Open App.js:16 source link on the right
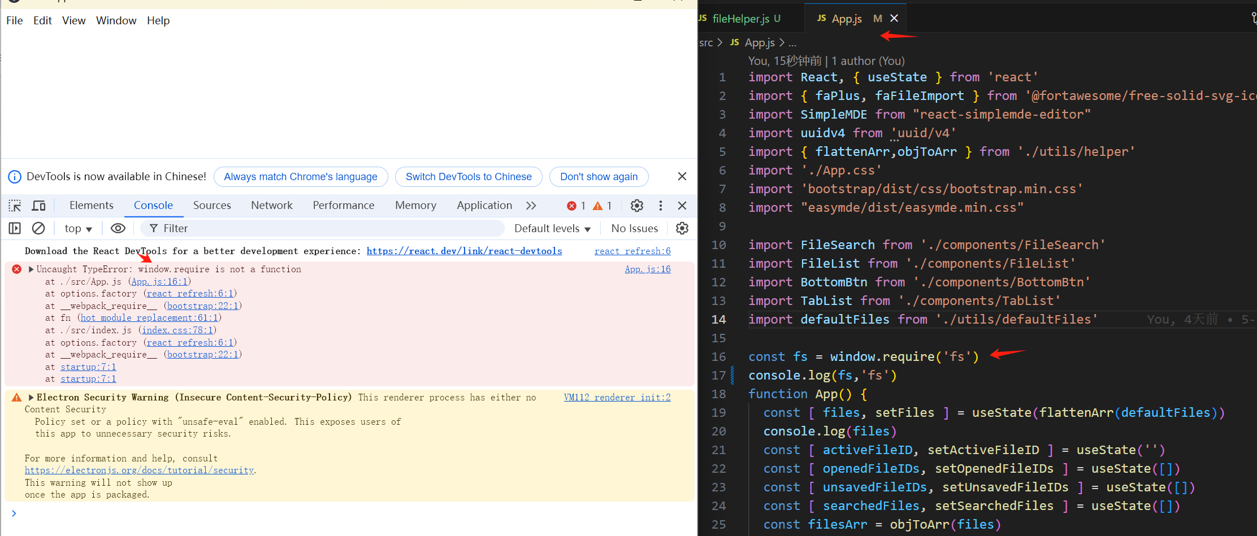 coord(648,269)
